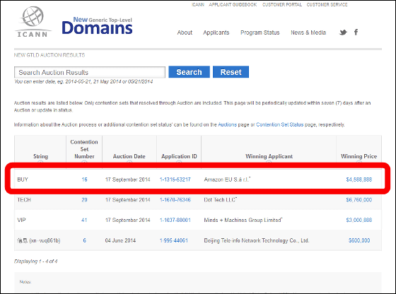Follow the Contention Set Status link
The width and height of the screenshot is (396, 294).
(x=279, y=124)
